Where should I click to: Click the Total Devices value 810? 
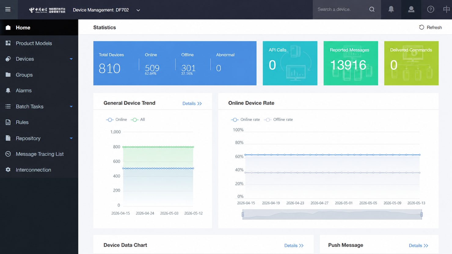[x=110, y=68]
